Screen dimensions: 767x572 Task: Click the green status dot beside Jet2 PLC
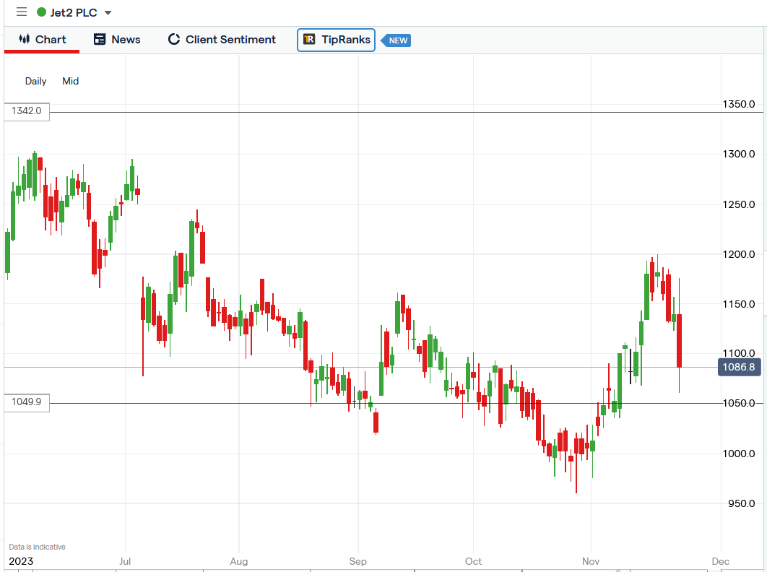[x=42, y=12]
